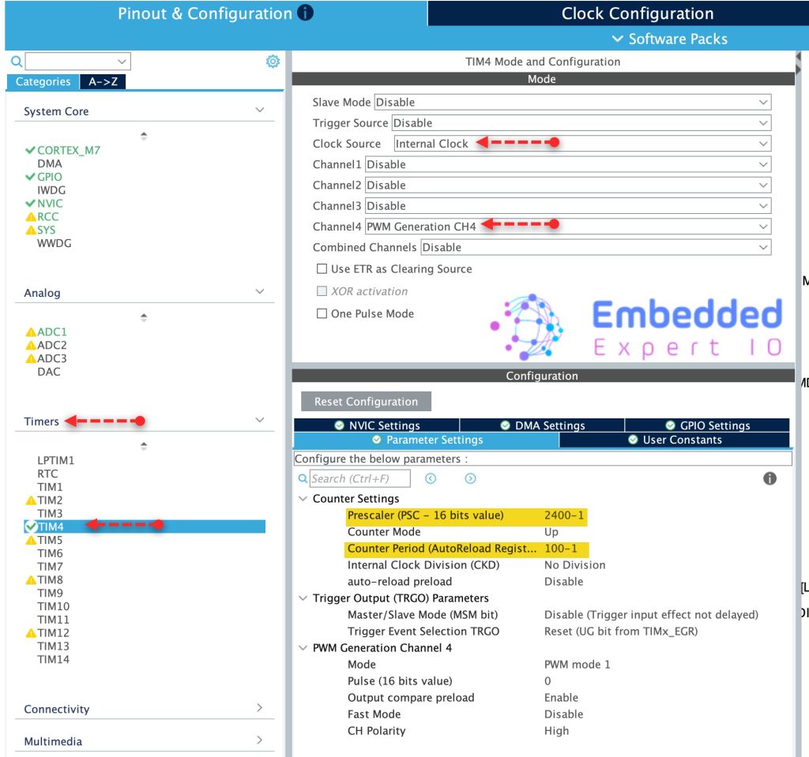809x757 pixels.
Task: Click the Reset Configuration button
Action: pos(366,402)
